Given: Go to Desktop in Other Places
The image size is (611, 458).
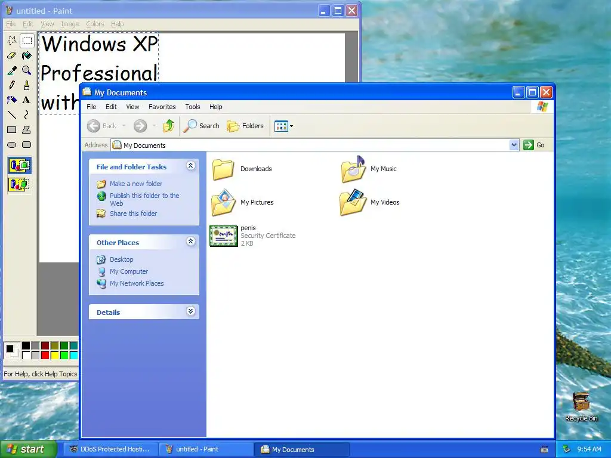Looking at the screenshot, I should click(x=121, y=259).
